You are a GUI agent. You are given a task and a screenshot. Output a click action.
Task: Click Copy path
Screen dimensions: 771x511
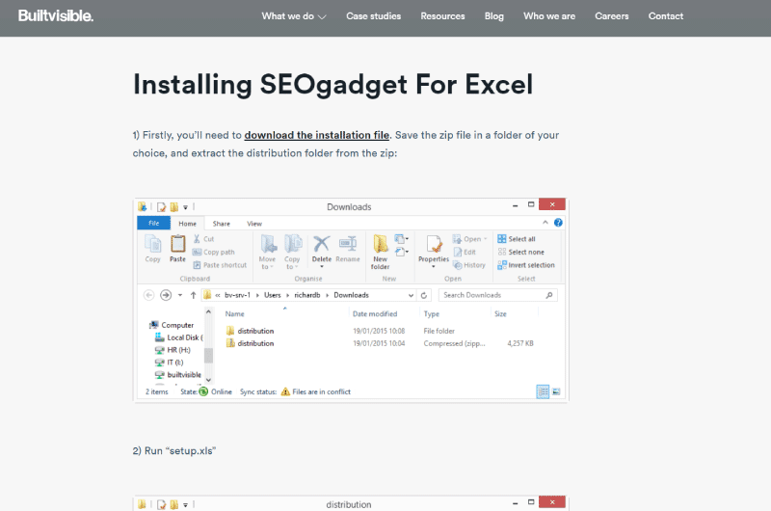click(214, 252)
